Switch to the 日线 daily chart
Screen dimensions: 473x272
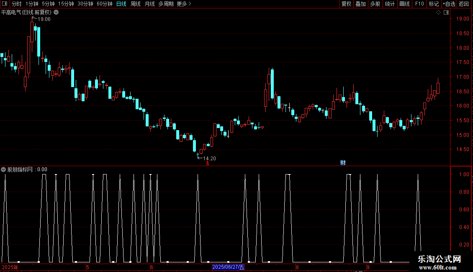(121, 4)
